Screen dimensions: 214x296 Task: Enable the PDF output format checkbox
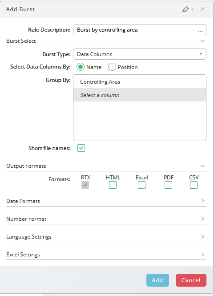tap(168, 185)
